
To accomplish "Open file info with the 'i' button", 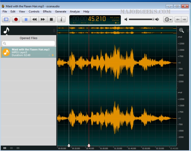I will (x=61, y=19).
